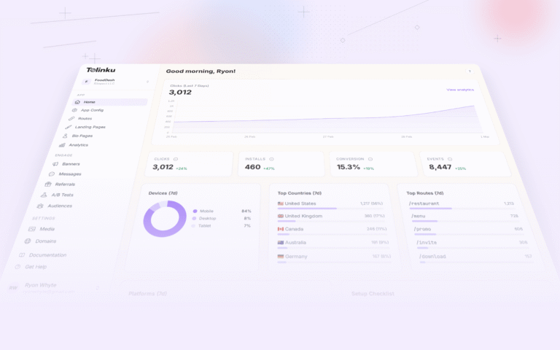
Task: Click the Platforms (7d) heading
Action: [147, 294]
